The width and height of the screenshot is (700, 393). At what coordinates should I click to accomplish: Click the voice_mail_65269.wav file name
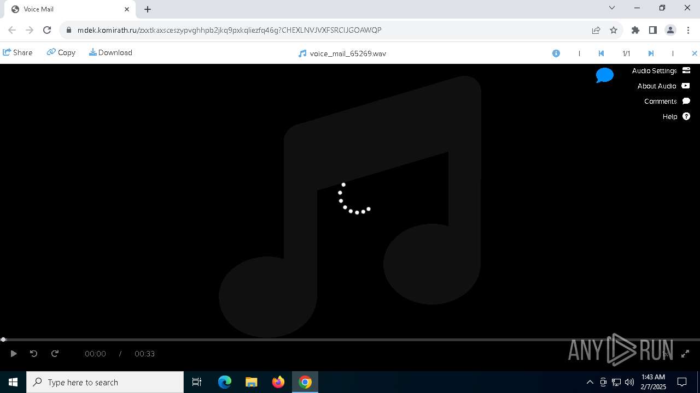coord(348,53)
